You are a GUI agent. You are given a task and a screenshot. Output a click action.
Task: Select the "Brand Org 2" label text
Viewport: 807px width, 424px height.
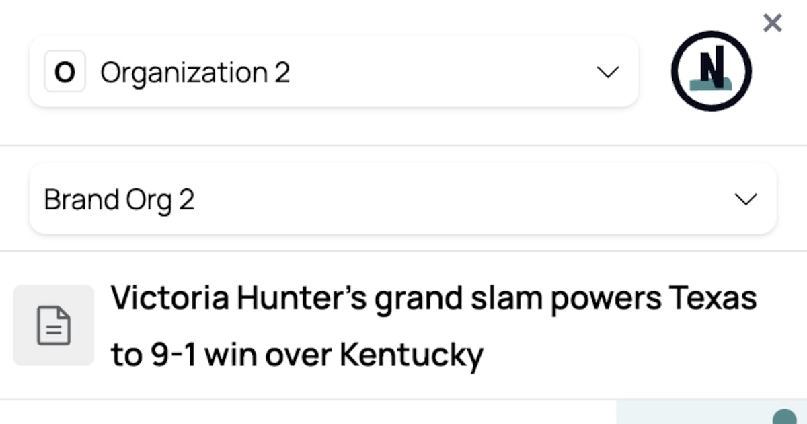pyautogui.click(x=119, y=200)
